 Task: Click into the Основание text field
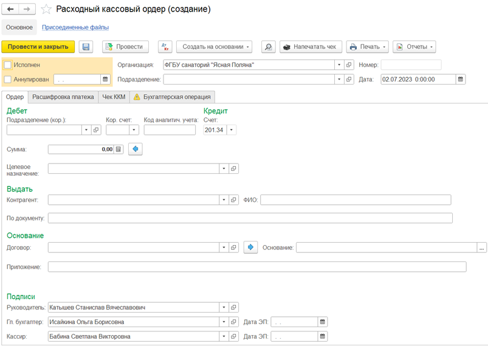point(387,247)
